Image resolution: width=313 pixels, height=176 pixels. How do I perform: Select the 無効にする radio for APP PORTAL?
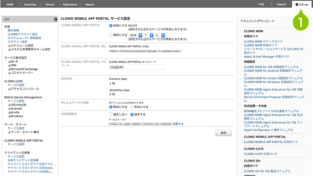(111, 35)
